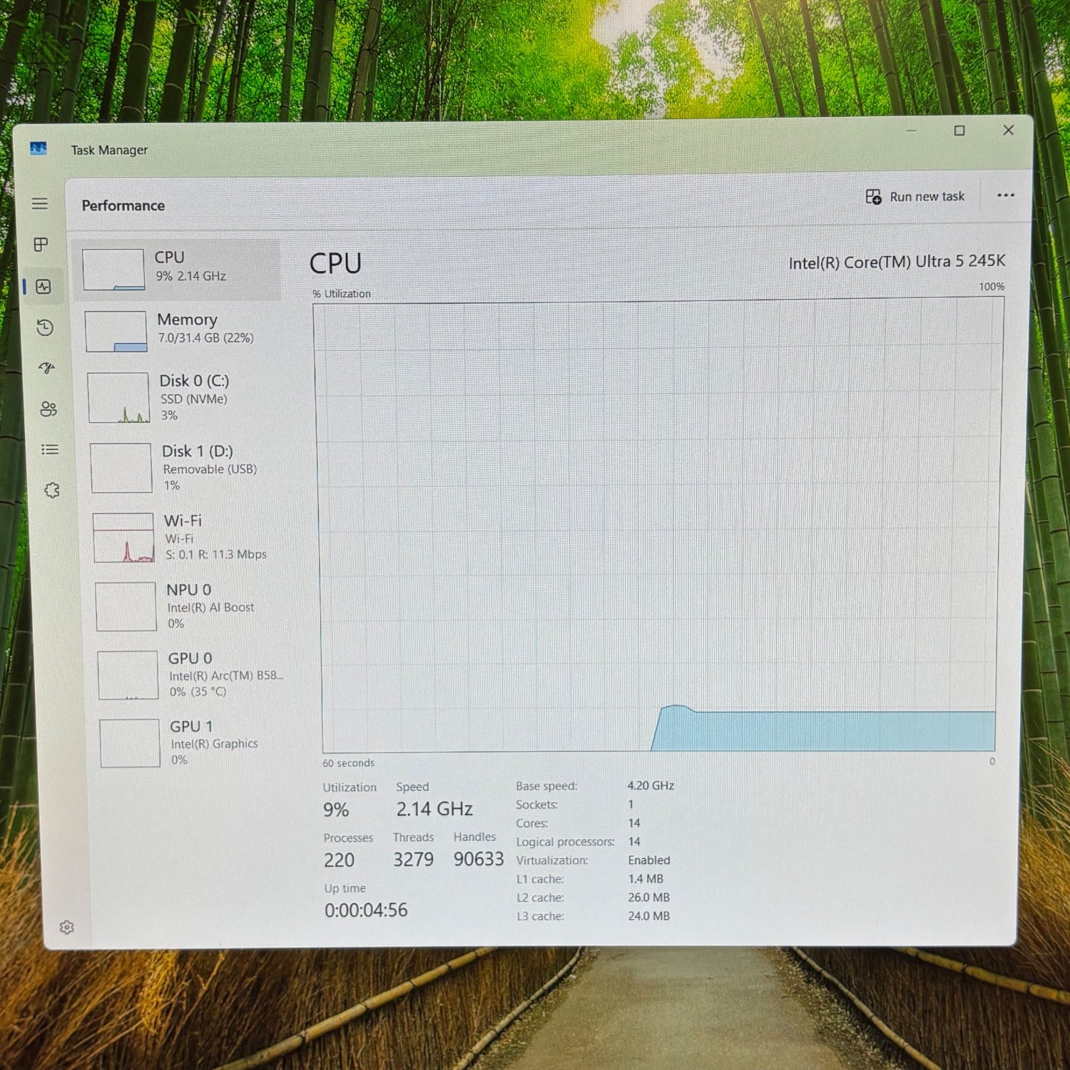Open the App history page icon
This screenshot has height=1070, width=1070.
point(45,327)
